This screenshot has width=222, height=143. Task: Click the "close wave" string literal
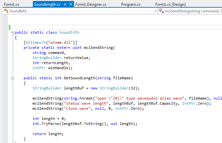[x=77, y=108]
